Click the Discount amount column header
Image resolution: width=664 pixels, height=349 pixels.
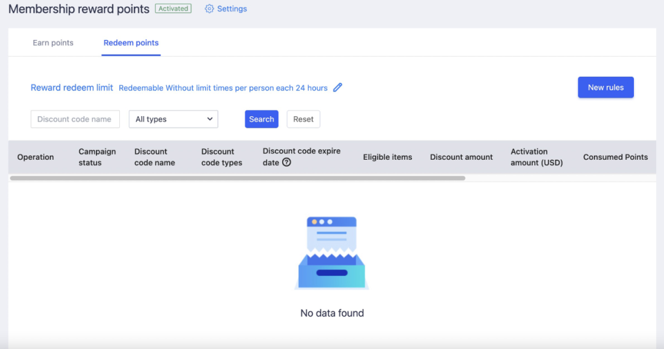point(461,157)
